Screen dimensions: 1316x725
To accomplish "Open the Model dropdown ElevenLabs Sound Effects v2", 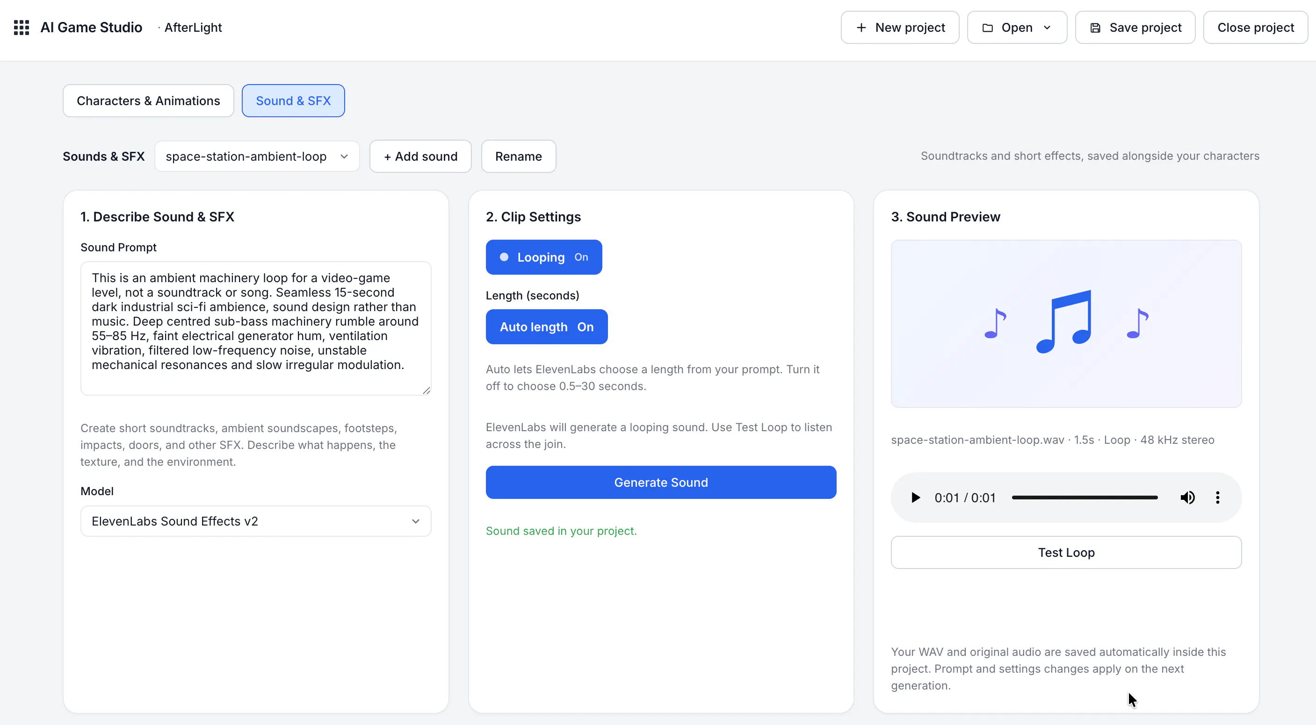I will click(x=256, y=521).
